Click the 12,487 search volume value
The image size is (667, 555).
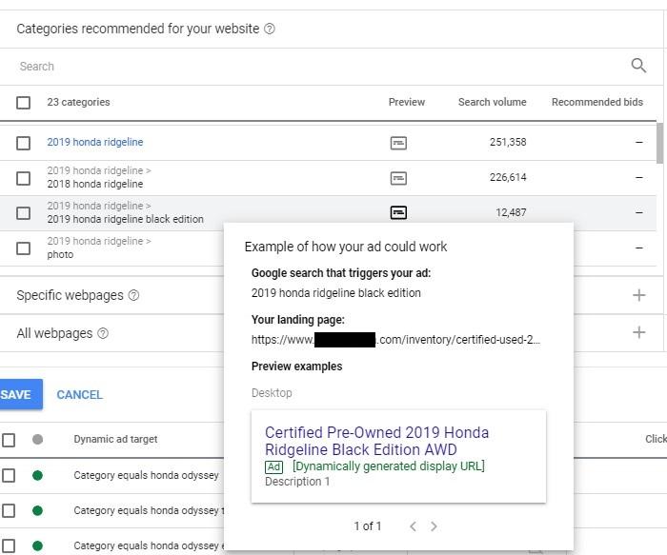coord(511,212)
